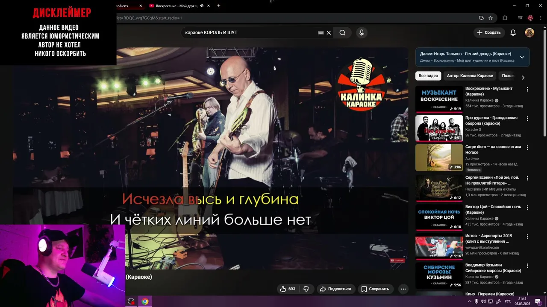Start voice search with microphone icon
Viewport: 547px width, 307px height.
coord(362,33)
